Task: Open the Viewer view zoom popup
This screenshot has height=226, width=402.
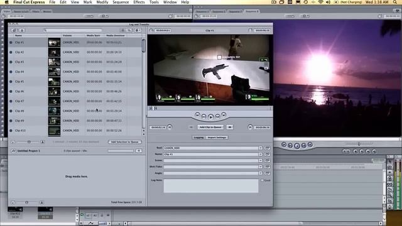Action: point(89,16)
